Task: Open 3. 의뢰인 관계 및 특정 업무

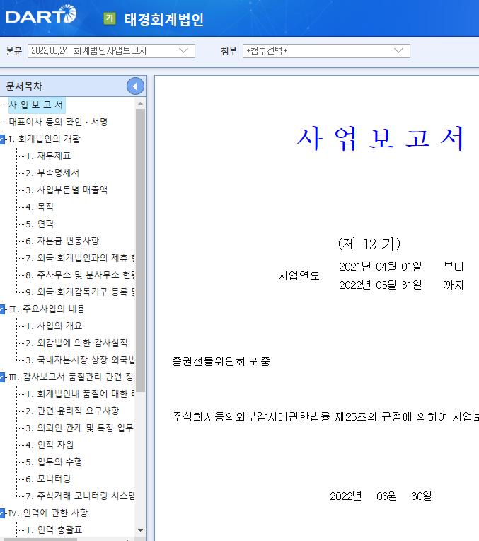Action: coord(80,428)
